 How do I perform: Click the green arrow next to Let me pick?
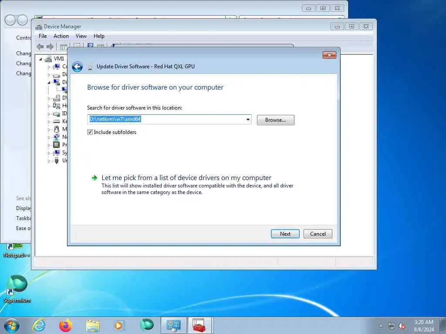pyautogui.click(x=94, y=178)
